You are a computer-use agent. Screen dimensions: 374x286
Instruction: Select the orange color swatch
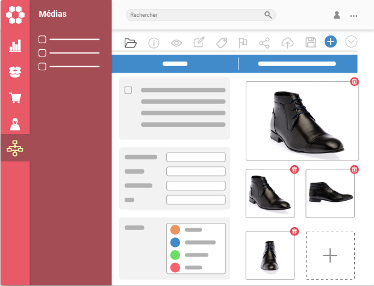[x=175, y=230]
